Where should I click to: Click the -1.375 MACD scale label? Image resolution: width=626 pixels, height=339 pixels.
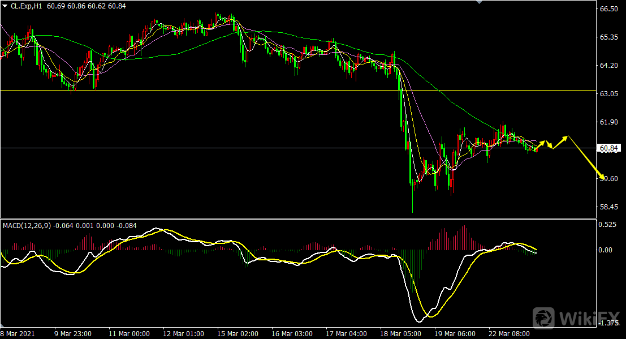click(x=608, y=323)
